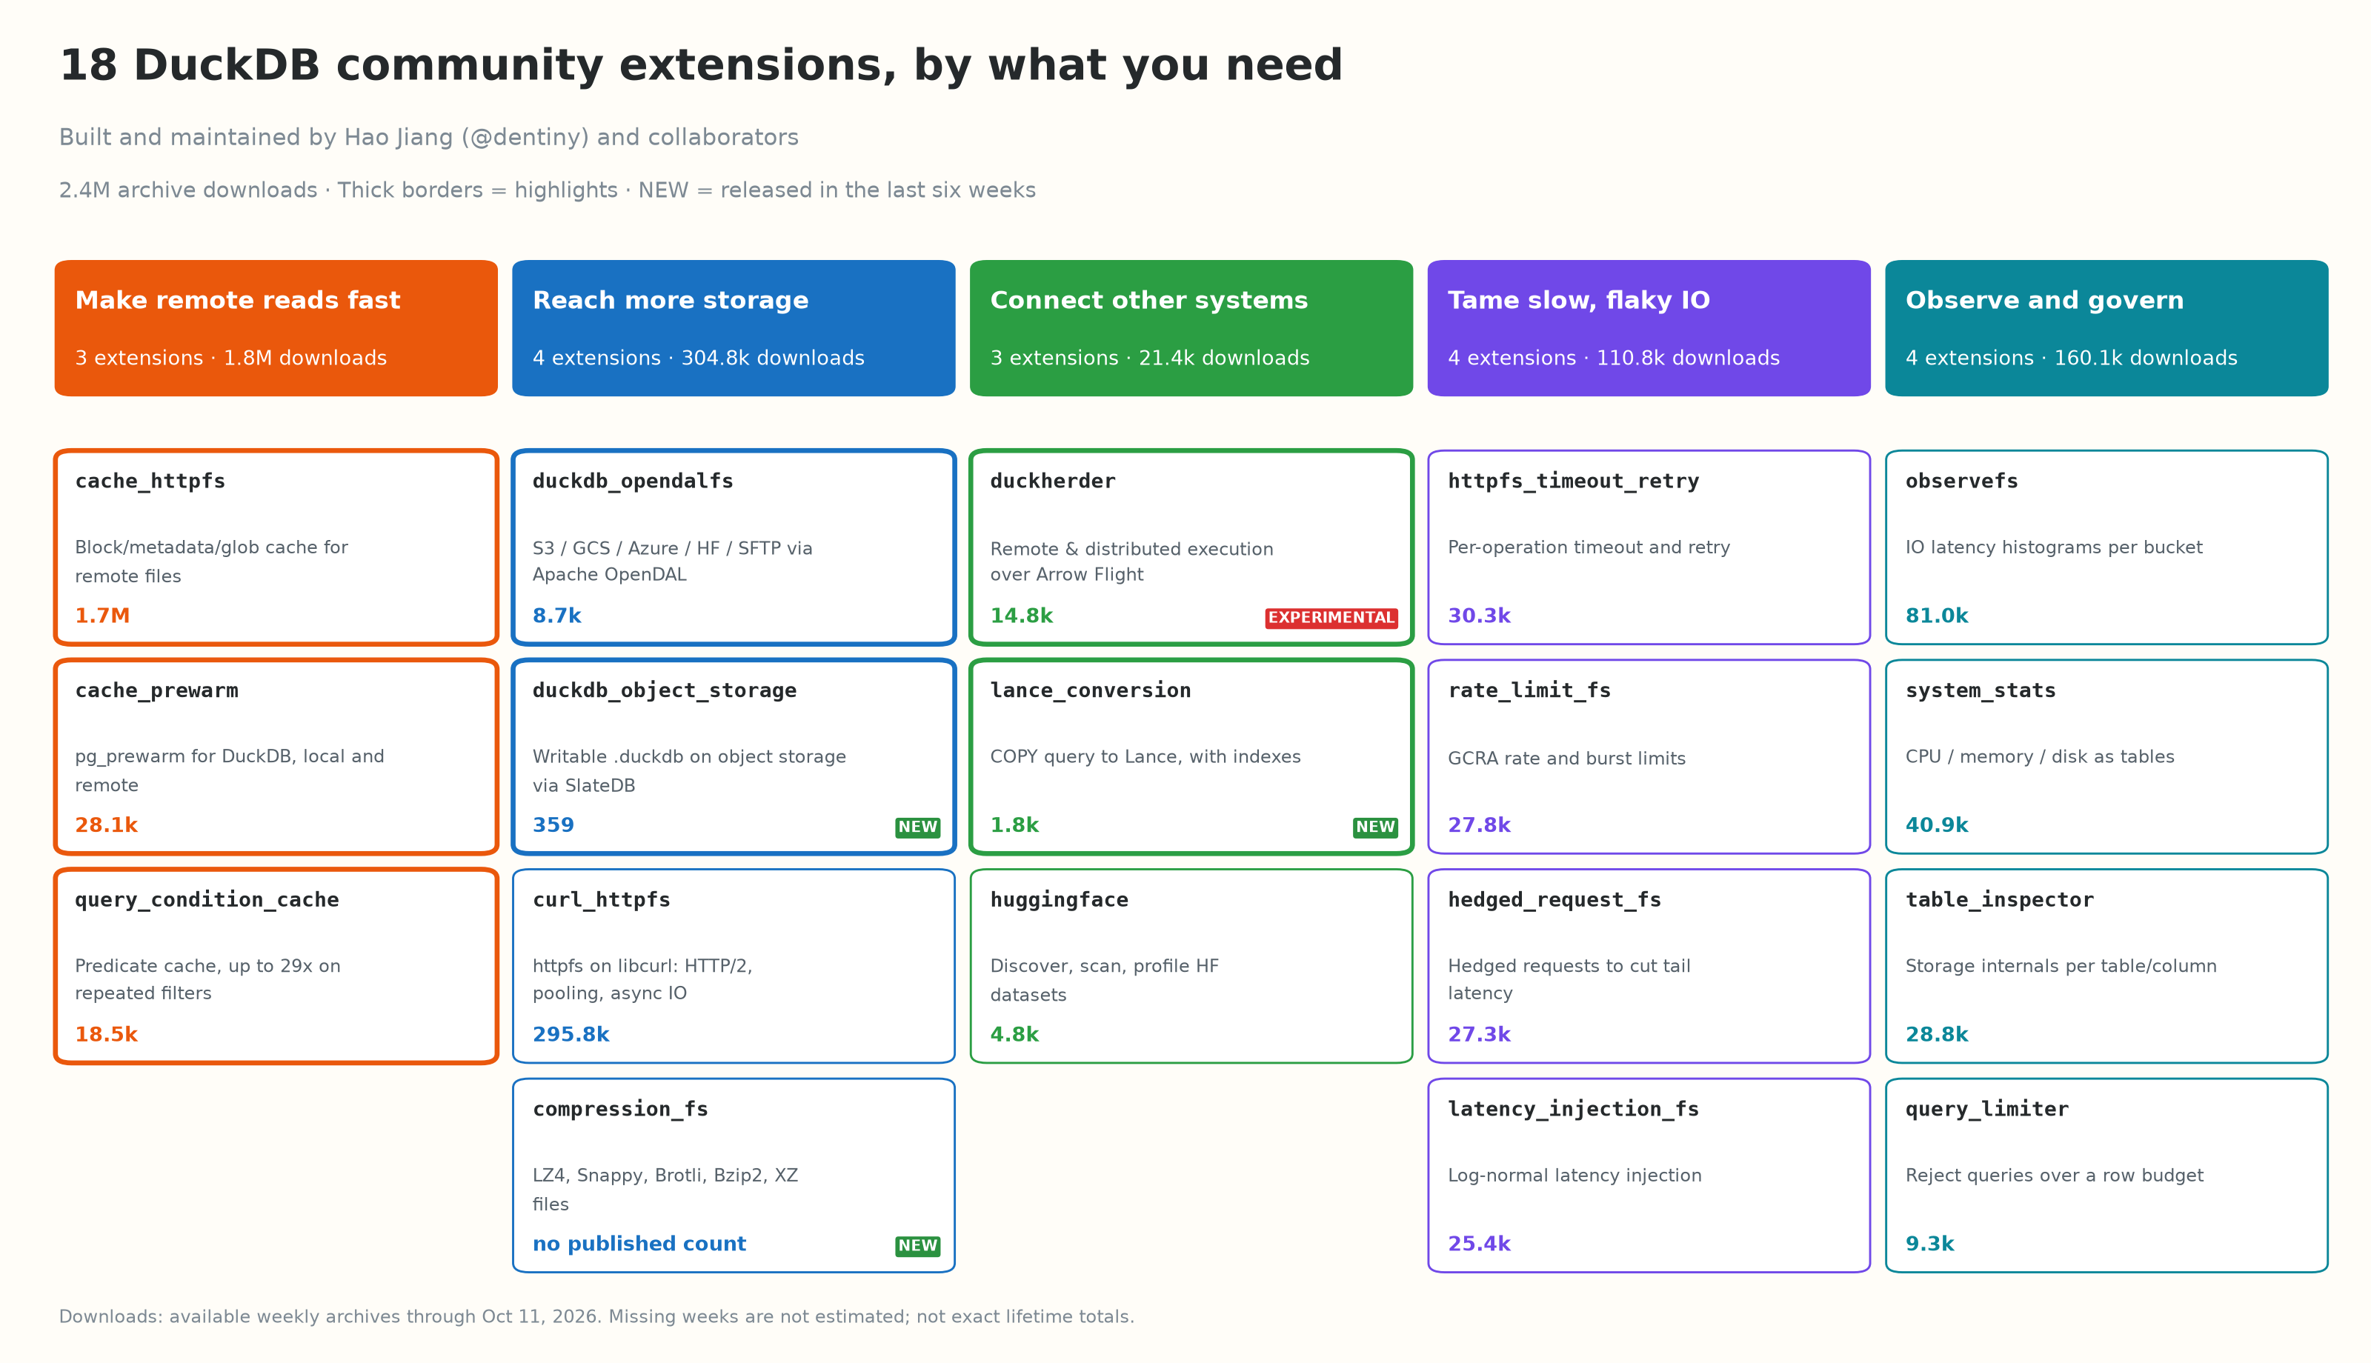
Task: Select the 'Reach more storage' category header
Action: pos(734,329)
